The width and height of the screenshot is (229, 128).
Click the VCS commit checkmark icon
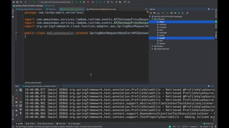101,2
